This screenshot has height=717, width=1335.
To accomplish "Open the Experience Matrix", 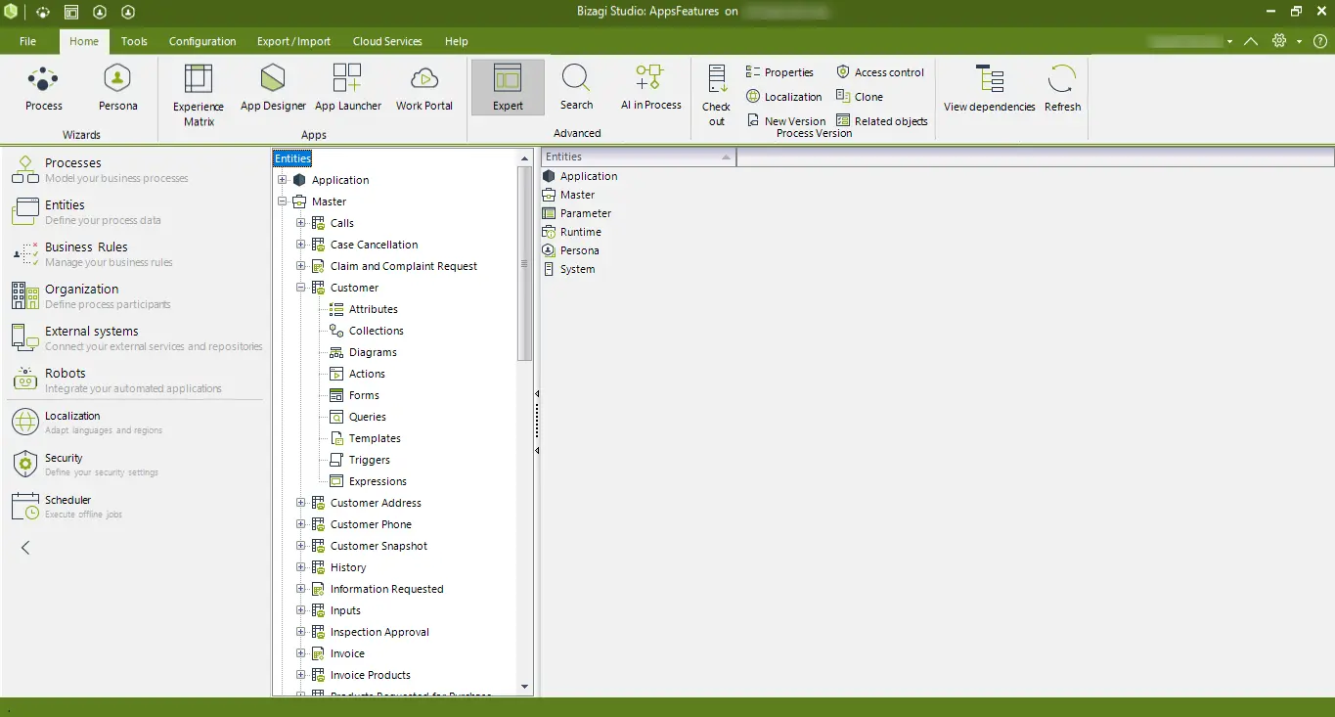I will coord(199,95).
